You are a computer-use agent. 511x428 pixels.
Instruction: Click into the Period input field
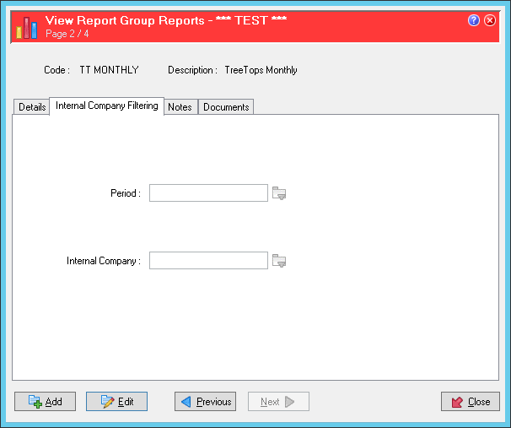pyautogui.click(x=208, y=193)
